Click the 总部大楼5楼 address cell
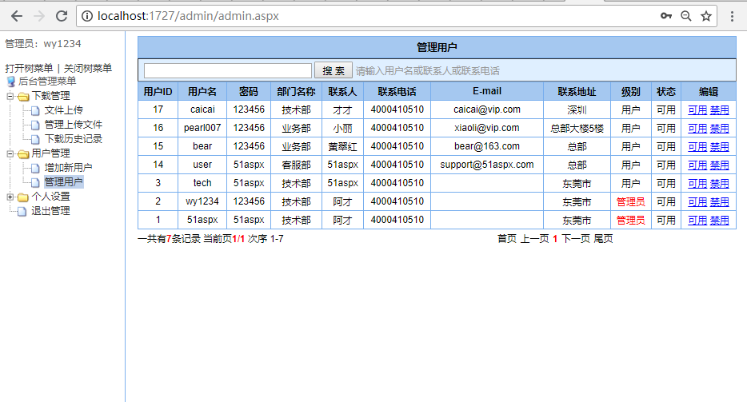Screen dimensions: 747x402 click(x=577, y=129)
